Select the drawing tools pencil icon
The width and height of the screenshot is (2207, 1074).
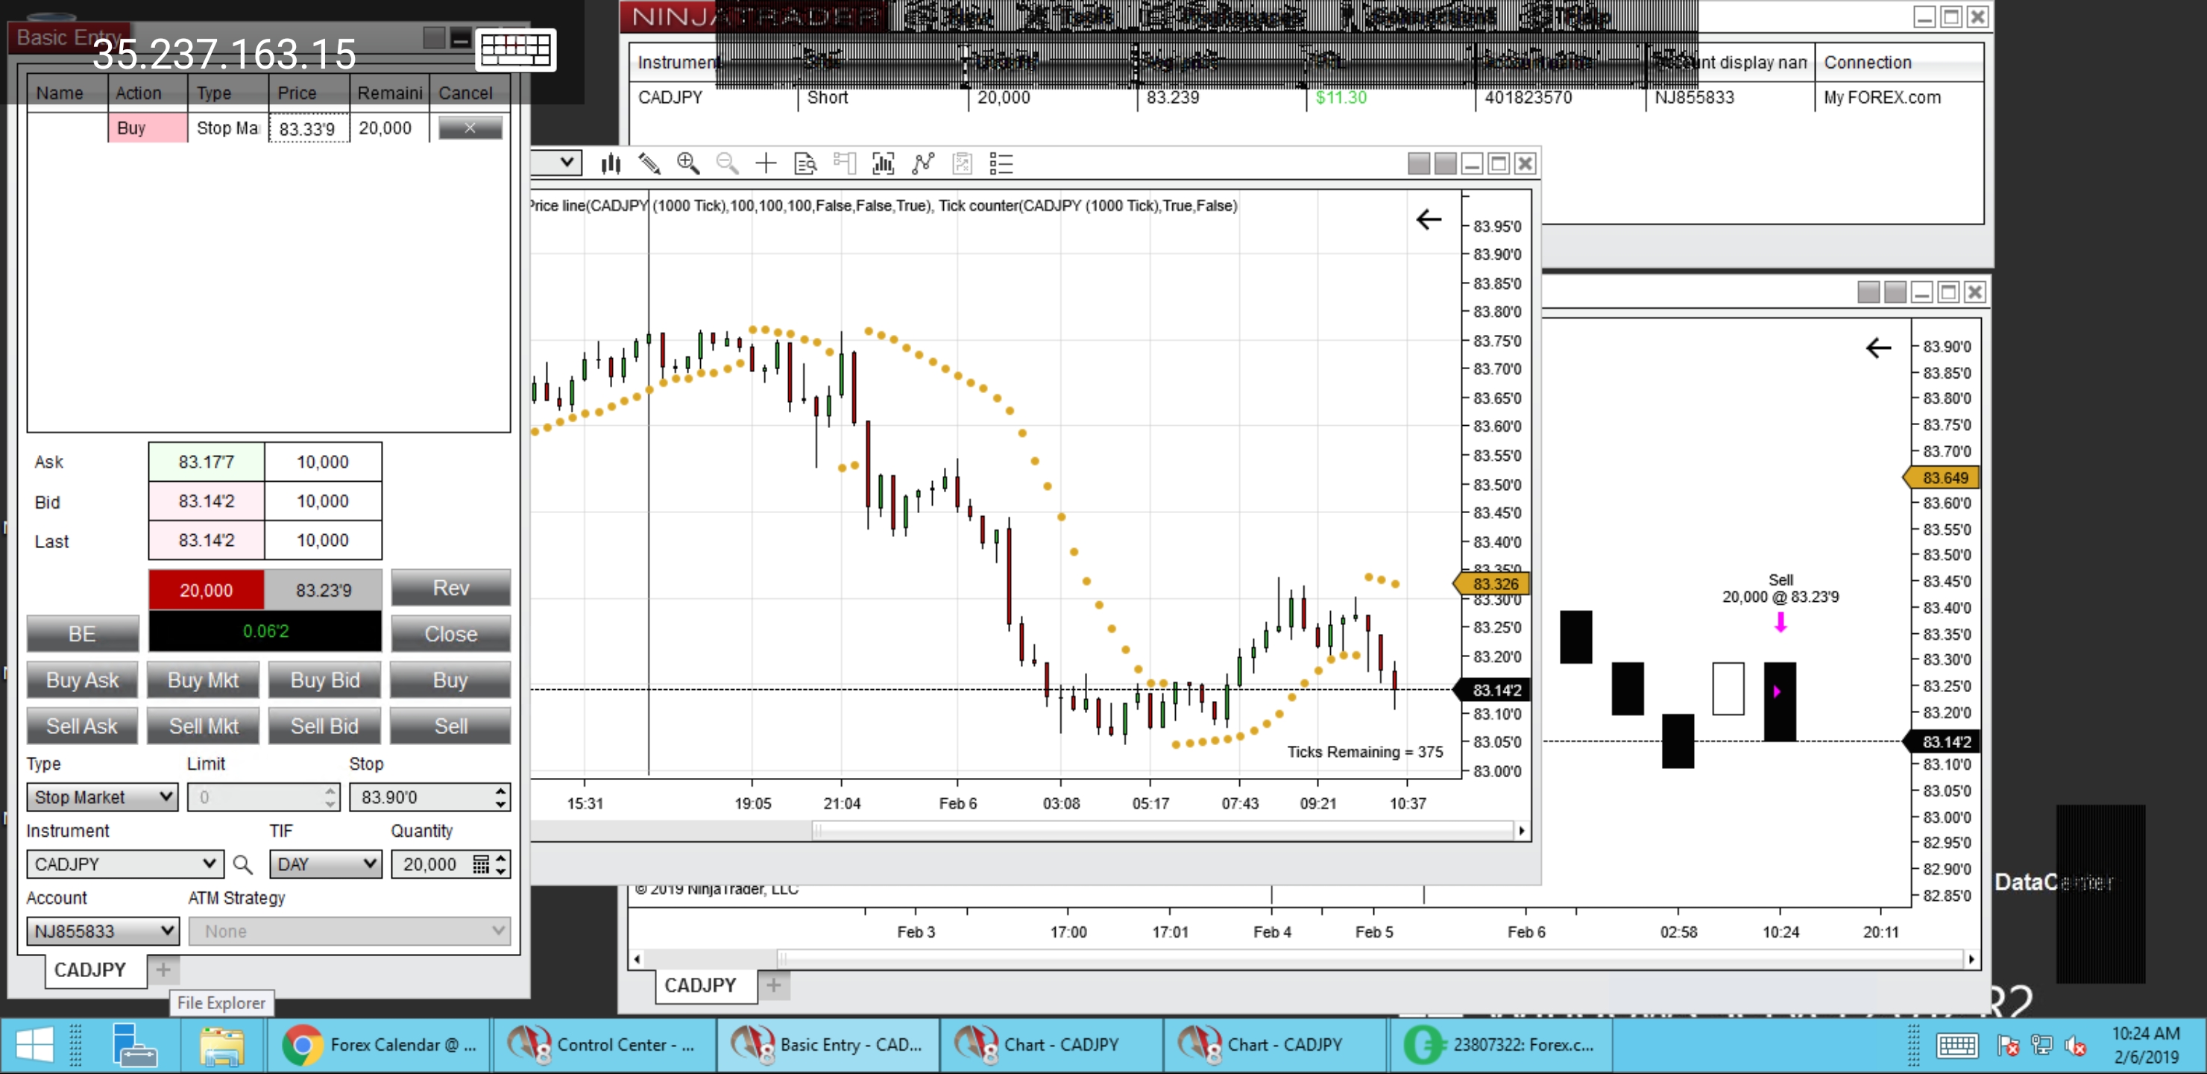pyautogui.click(x=649, y=163)
